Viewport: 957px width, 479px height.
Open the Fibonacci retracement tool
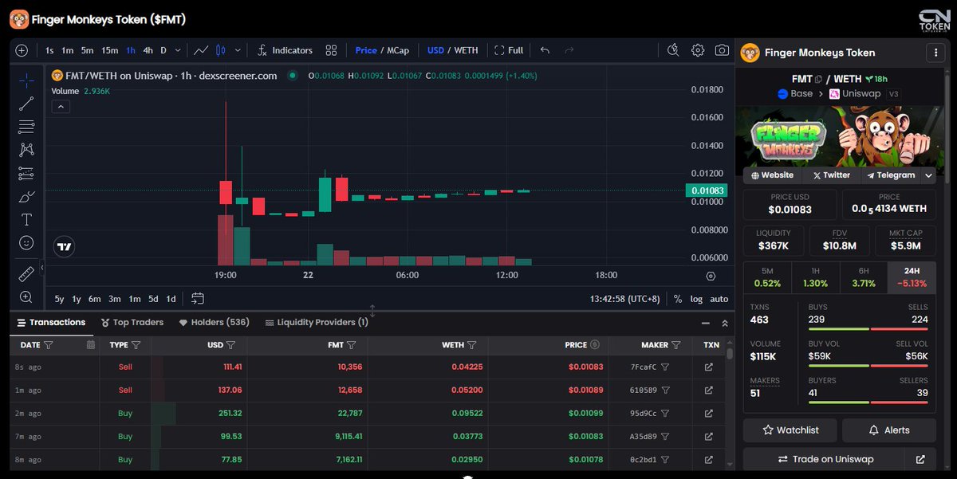tap(26, 126)
